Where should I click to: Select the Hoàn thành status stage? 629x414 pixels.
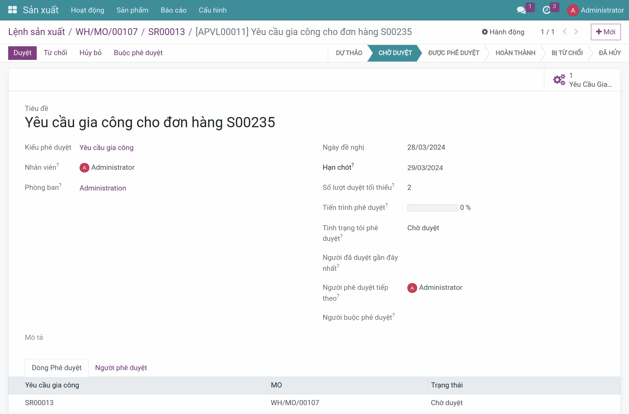click(x=515, y=53)
